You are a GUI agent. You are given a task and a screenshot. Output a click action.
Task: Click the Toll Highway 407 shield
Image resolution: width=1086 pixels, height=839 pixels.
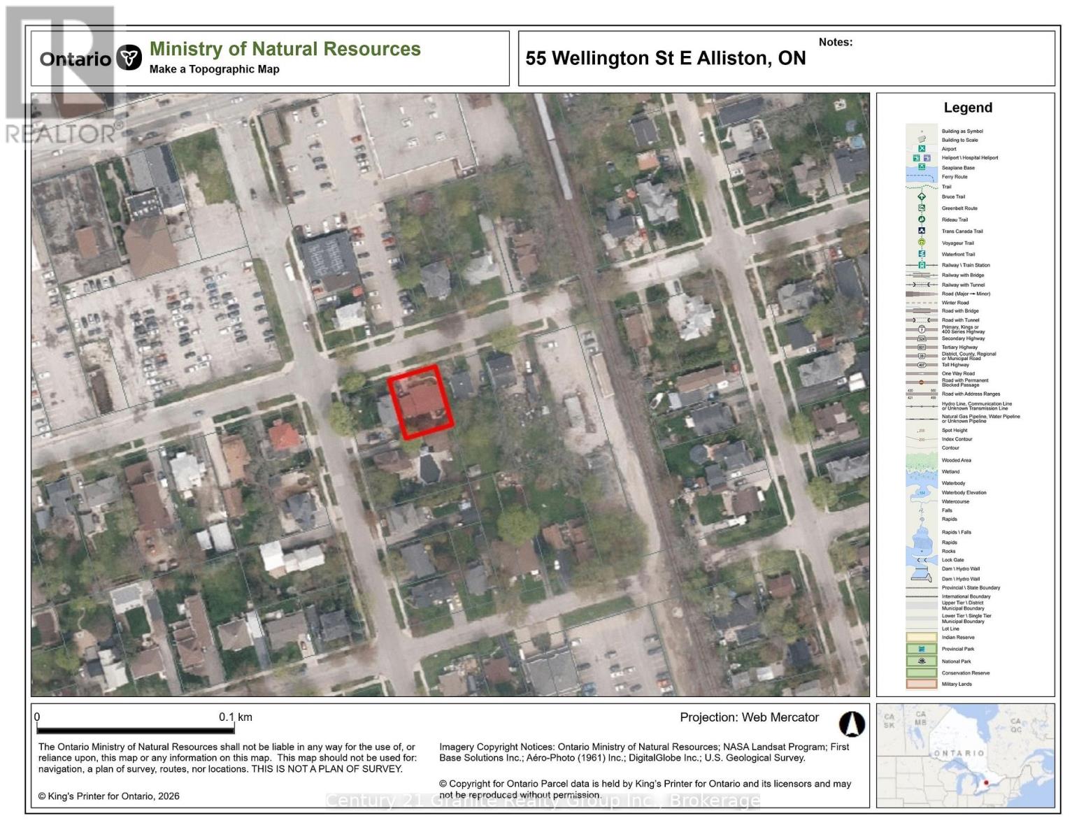click(x=922, y=364)
